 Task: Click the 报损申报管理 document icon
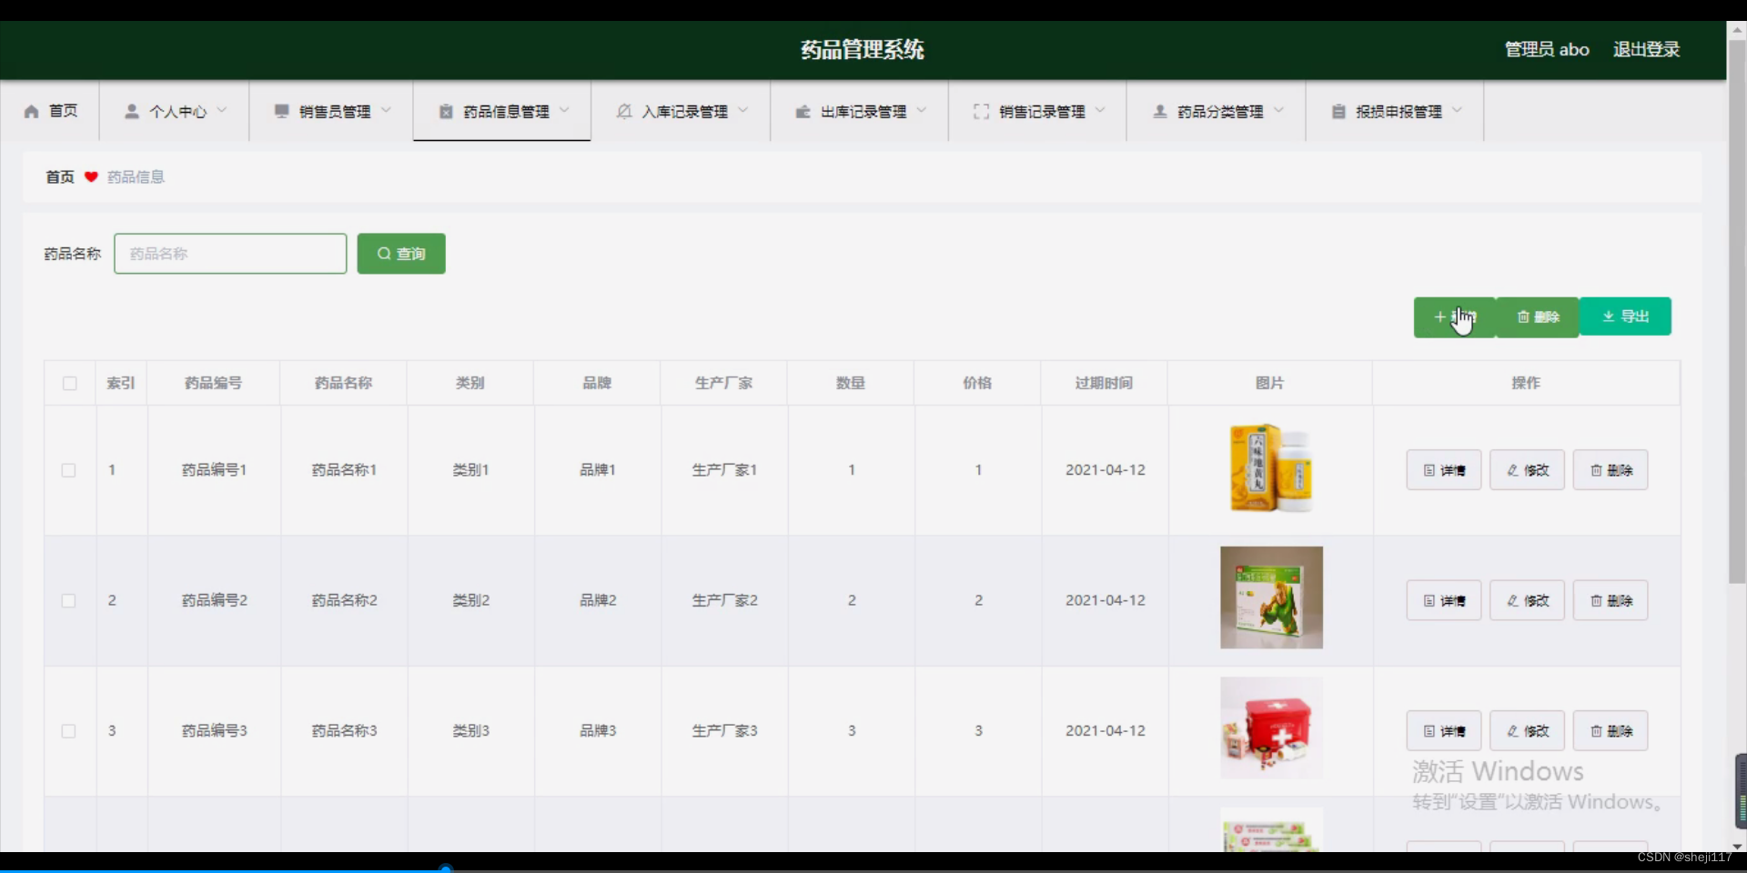pyautogui.click(x=1339, y=111)
